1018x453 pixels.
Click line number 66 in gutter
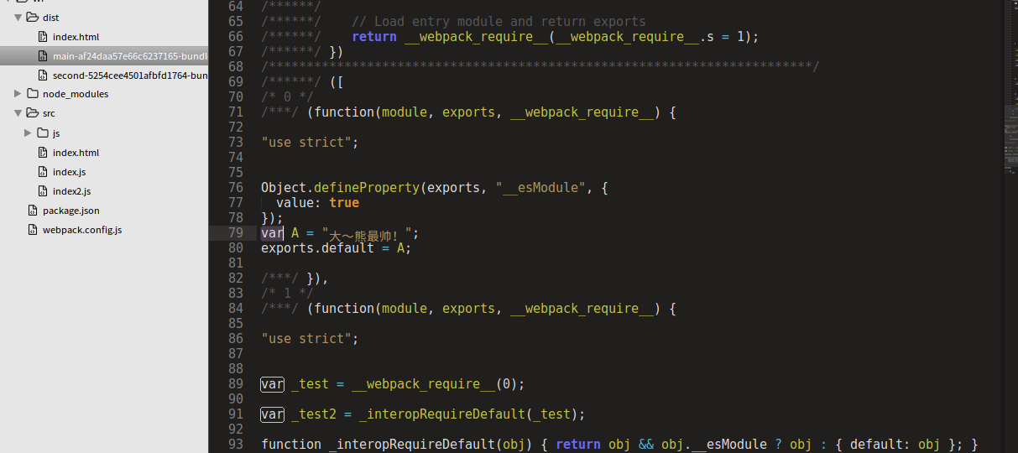pos(235,37)
